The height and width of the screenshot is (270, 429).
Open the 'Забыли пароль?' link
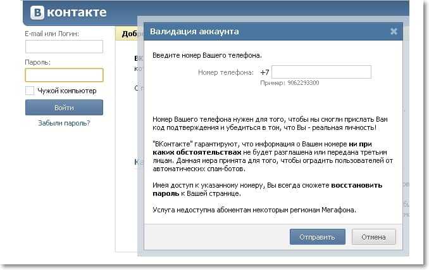(x=64, y=123)
